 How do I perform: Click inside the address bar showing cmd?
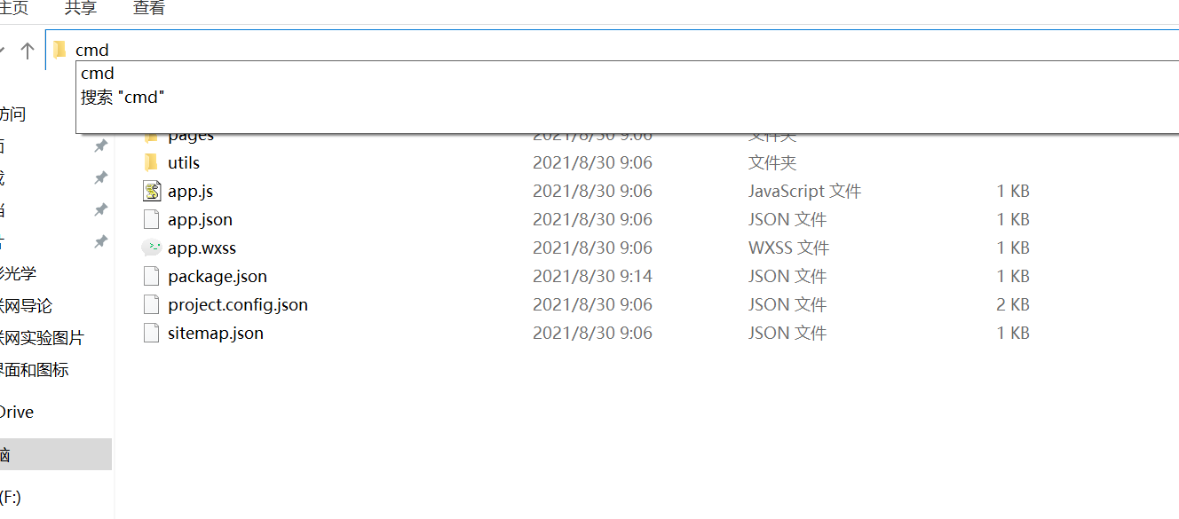266,50
